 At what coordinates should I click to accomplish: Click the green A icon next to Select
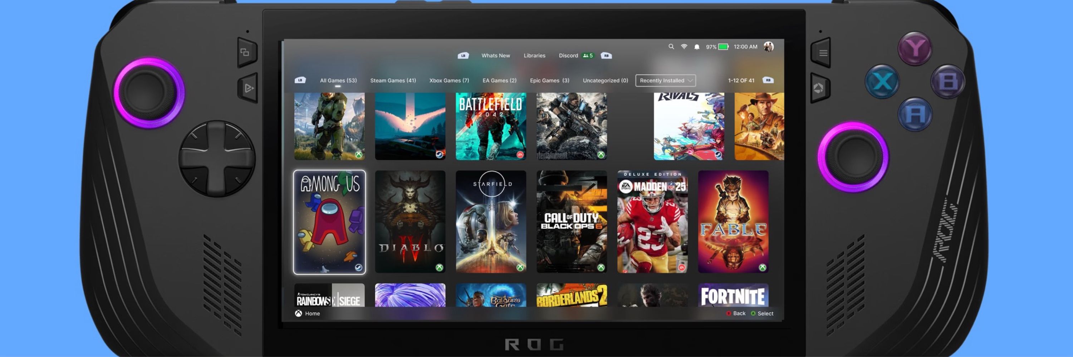click(x=753, y=313)
